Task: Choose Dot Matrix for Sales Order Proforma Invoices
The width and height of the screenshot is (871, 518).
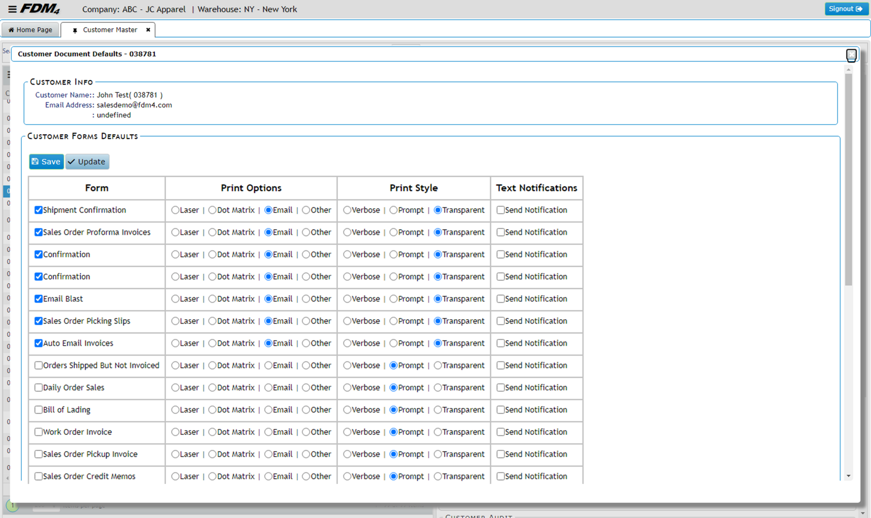Action: coord(212,232)
